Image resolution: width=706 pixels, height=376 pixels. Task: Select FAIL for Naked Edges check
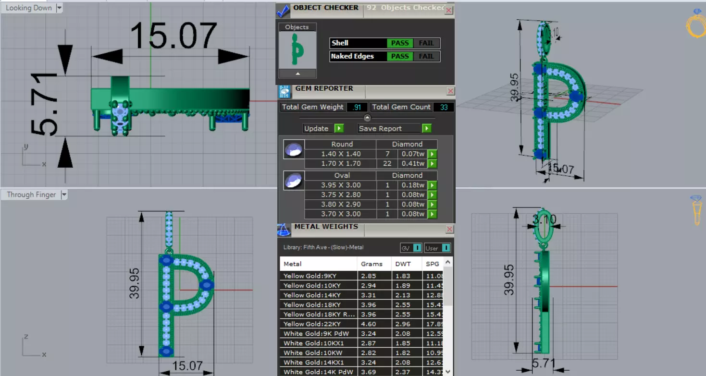coord(426,56)
